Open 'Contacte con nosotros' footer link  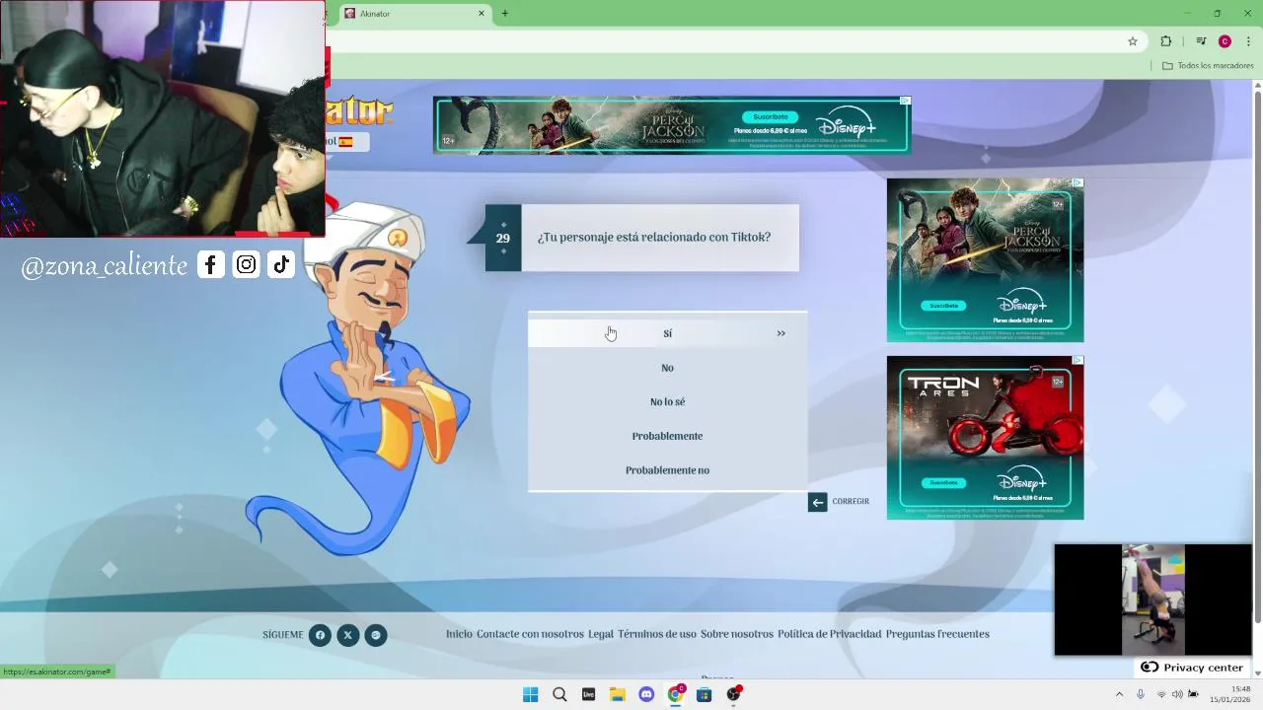[530, 634]
